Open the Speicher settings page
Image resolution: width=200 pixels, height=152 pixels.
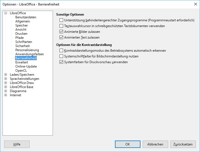tap(21, 25)
